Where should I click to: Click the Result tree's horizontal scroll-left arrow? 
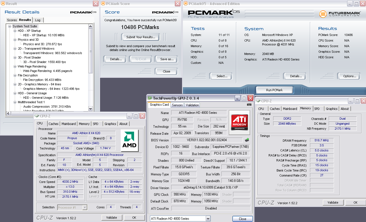point(8,113)
